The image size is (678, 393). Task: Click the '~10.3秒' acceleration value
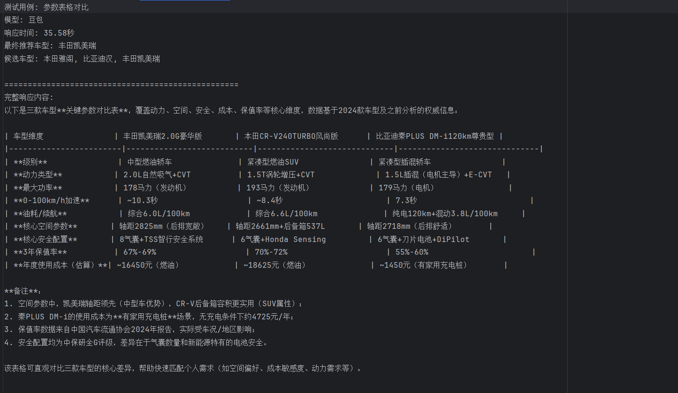click(x=143, y=200)
